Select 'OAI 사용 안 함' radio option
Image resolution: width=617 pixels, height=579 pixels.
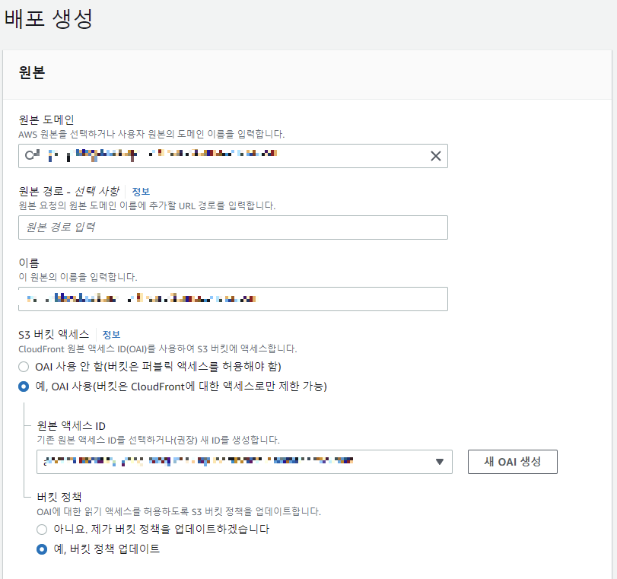[x=24, y=367]
